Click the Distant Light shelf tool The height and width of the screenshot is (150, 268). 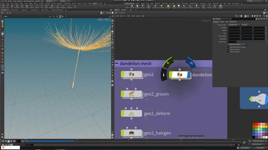point(162,7)
